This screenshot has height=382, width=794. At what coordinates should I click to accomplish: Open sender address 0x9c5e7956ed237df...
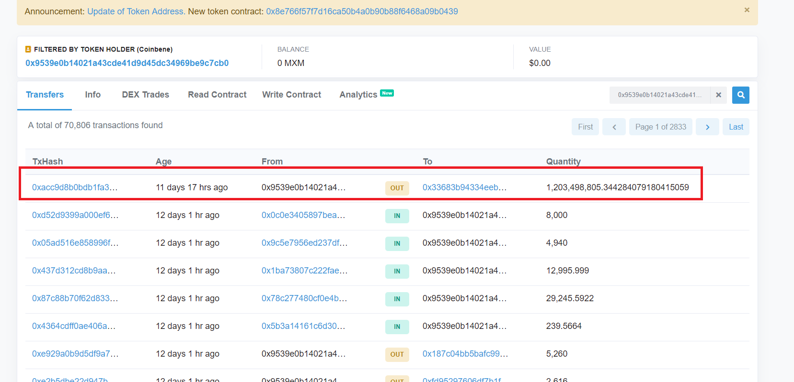tap(305, 243)
